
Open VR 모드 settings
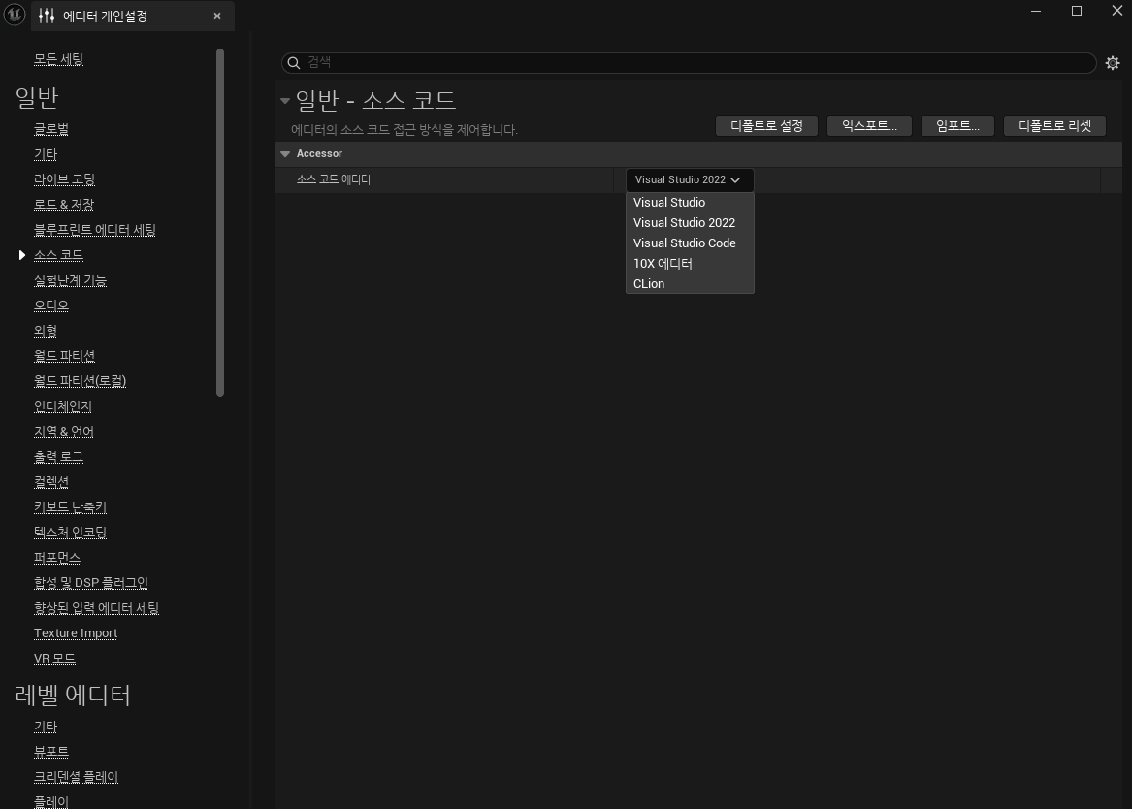pyautogui.click(x=54, y=659)
